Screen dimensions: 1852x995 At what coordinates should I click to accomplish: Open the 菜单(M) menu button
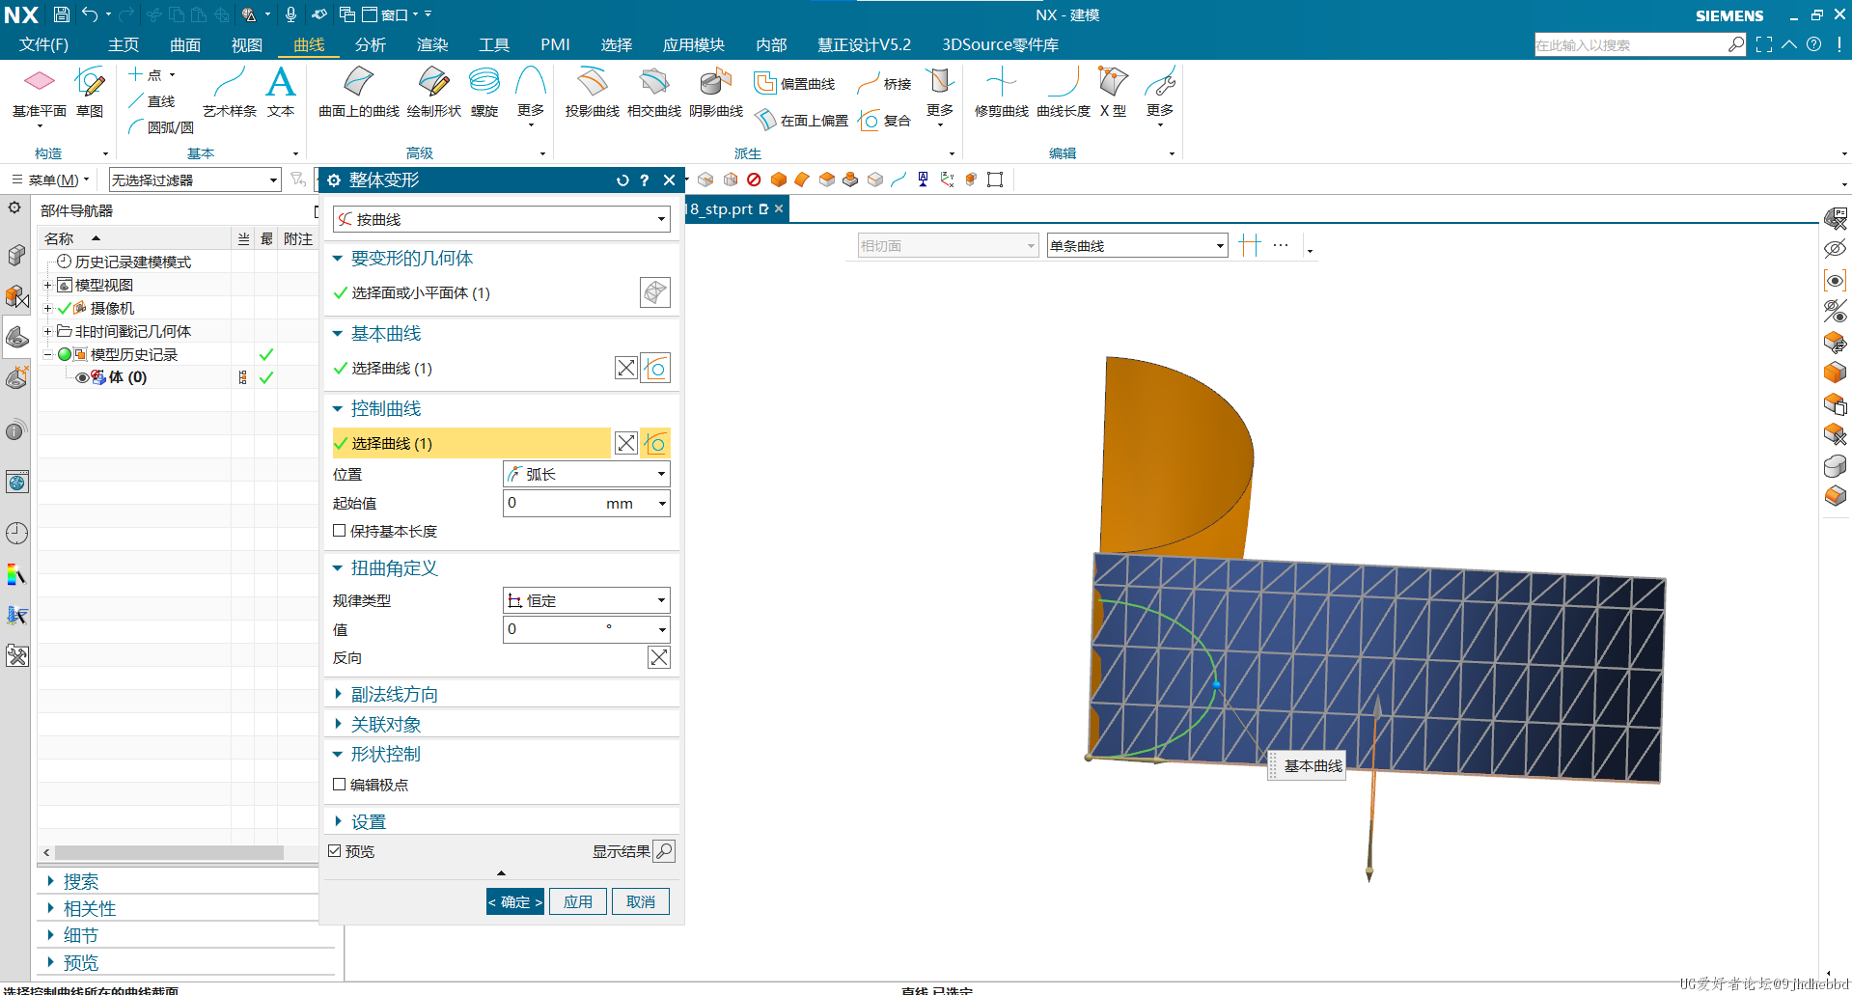click(x=51, y=180)
